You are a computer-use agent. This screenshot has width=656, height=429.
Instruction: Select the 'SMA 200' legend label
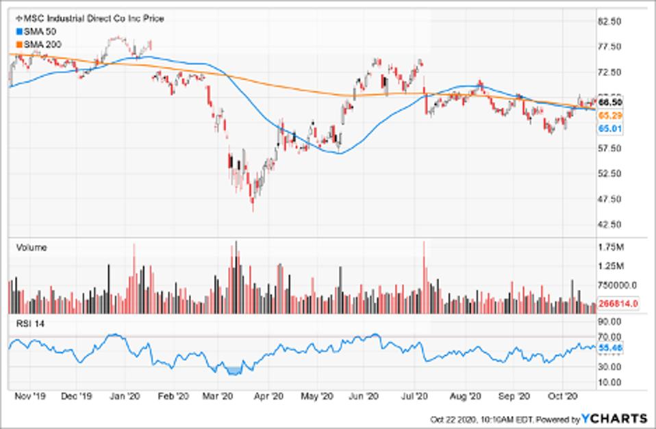coord(42,44)
